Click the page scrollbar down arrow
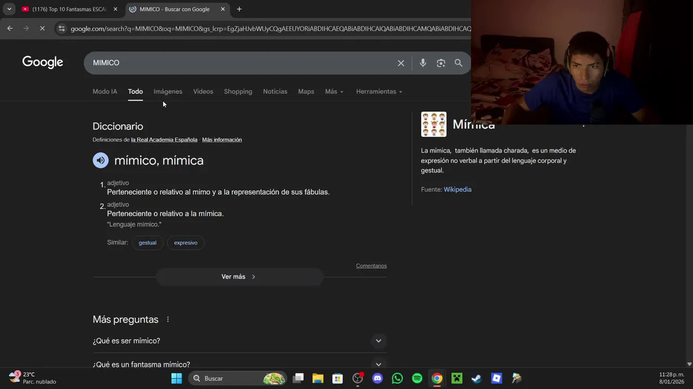 click(x=689, y=364)
